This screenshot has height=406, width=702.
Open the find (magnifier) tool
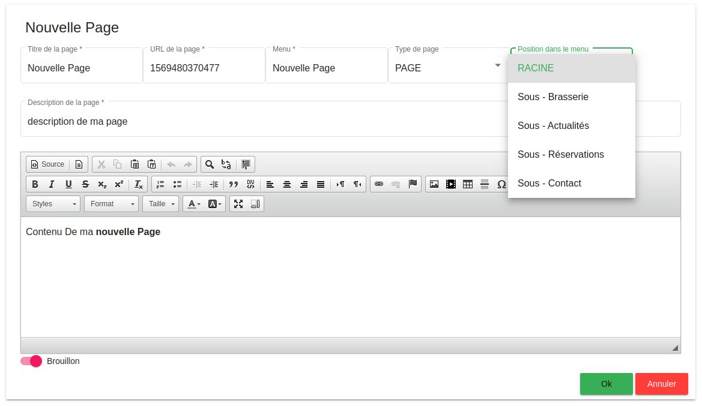point(210,164)
